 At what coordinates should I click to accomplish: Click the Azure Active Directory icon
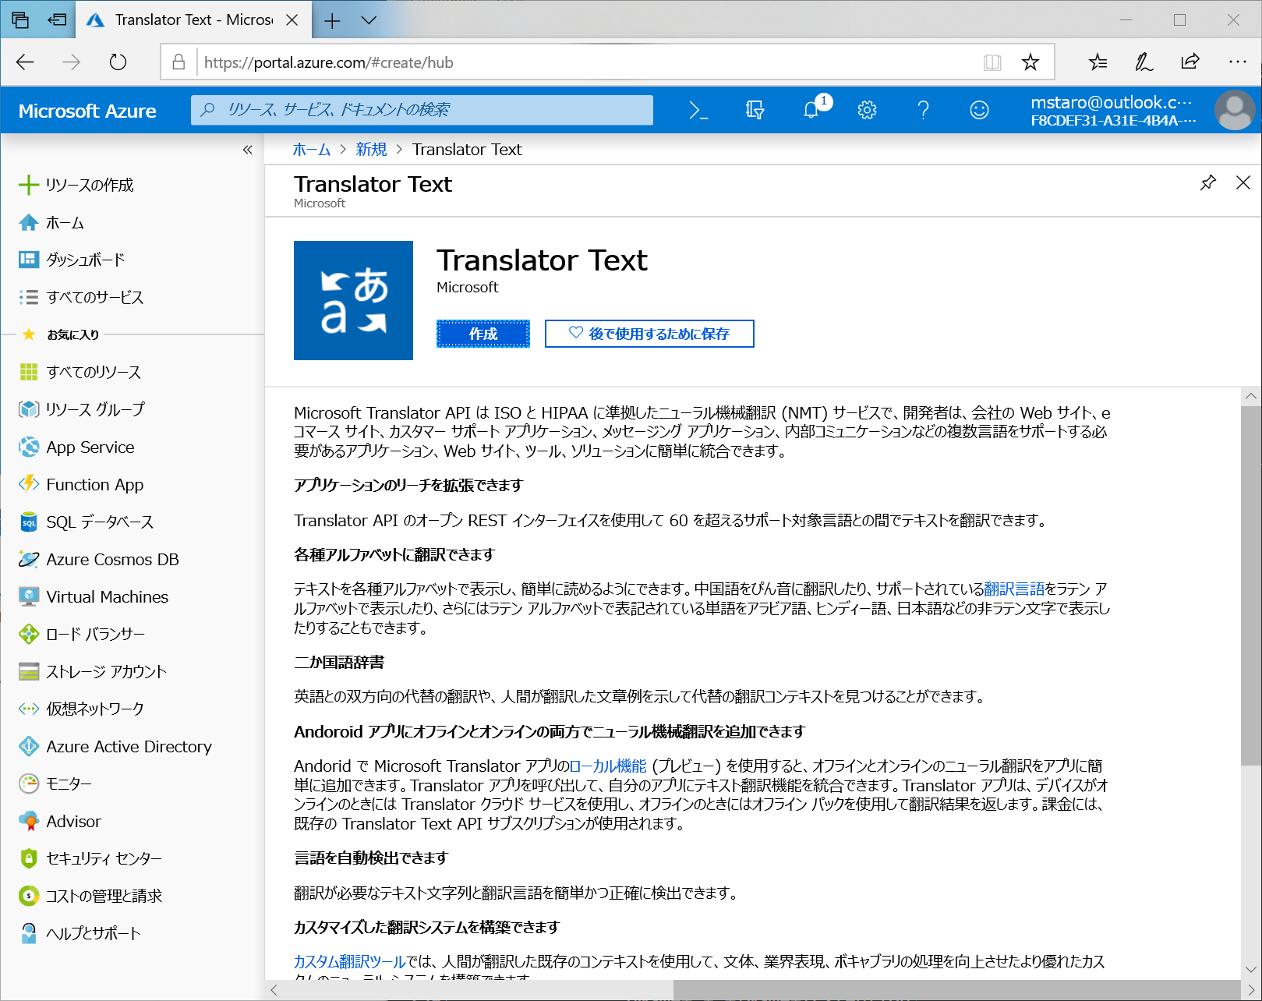click(x=29, y=746)
